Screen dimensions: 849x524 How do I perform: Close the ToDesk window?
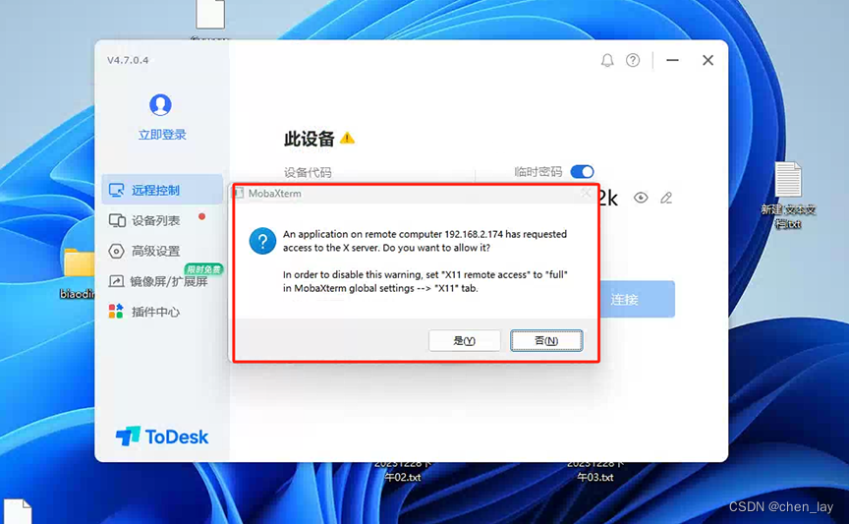pyautogui.click(x=707, y=60)
